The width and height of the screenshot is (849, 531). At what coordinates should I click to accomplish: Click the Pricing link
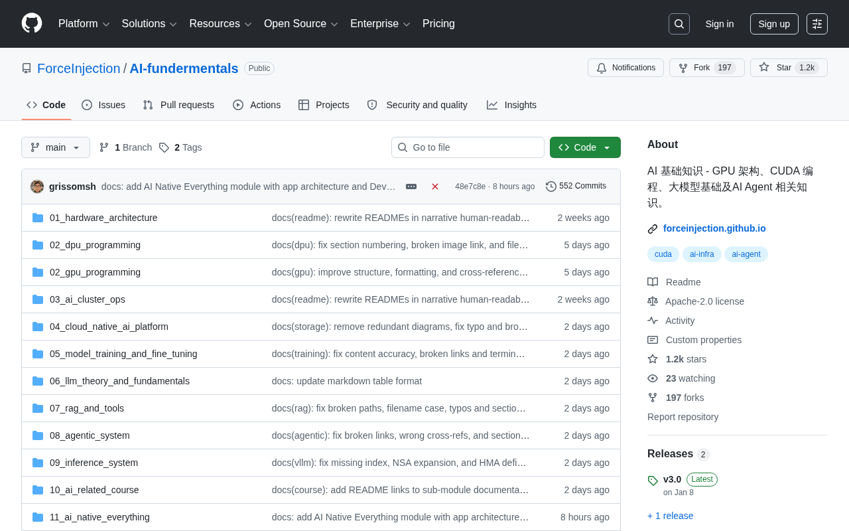point(438,24)
